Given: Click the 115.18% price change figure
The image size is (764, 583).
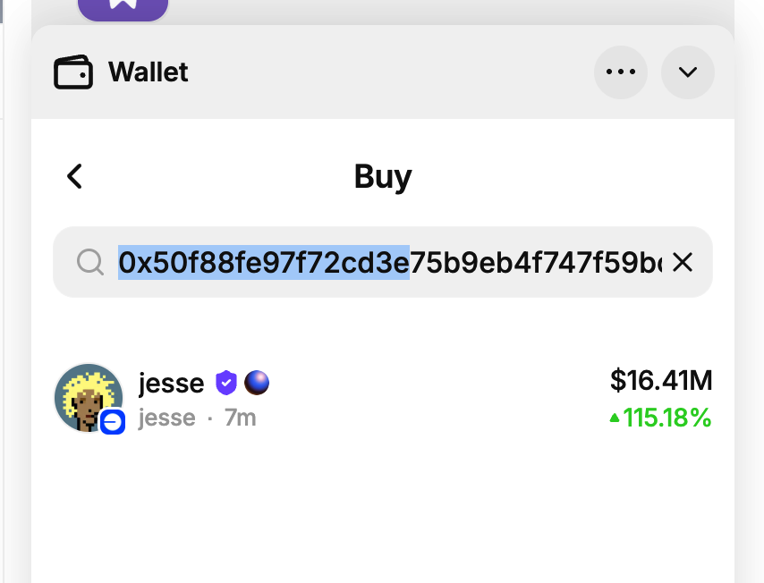Looking at the screenshot, I should click(x=667, y=418).
